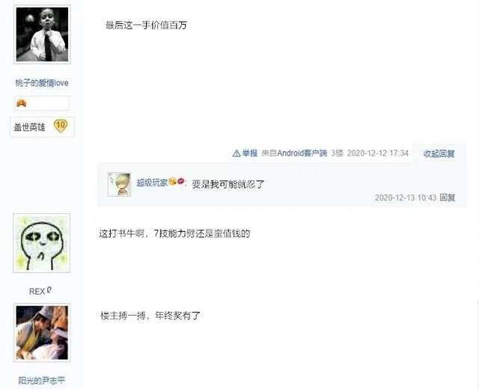Viewport: 479px width, 389px height.
Task: Click the 桃子的爱情love username link
Action: pyautogui.click(x=42, y=83)
